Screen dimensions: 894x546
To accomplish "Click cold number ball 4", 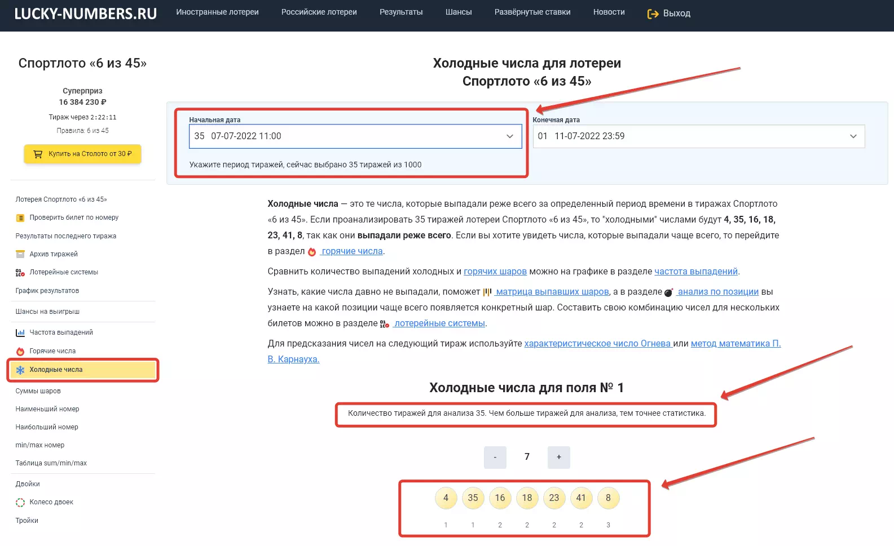I will (446, 498).
